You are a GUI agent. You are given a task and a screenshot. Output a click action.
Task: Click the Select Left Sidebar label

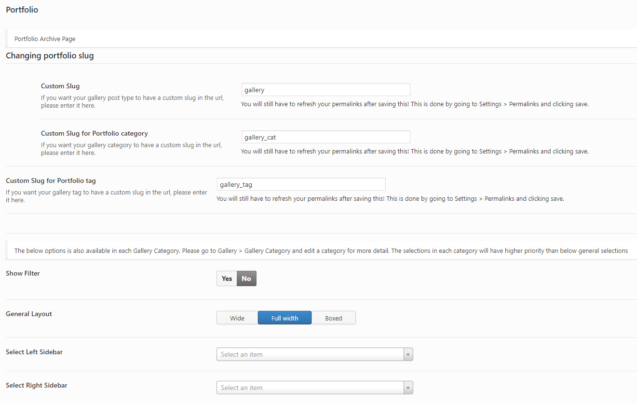pyautogui.click(x=34, y=352)
